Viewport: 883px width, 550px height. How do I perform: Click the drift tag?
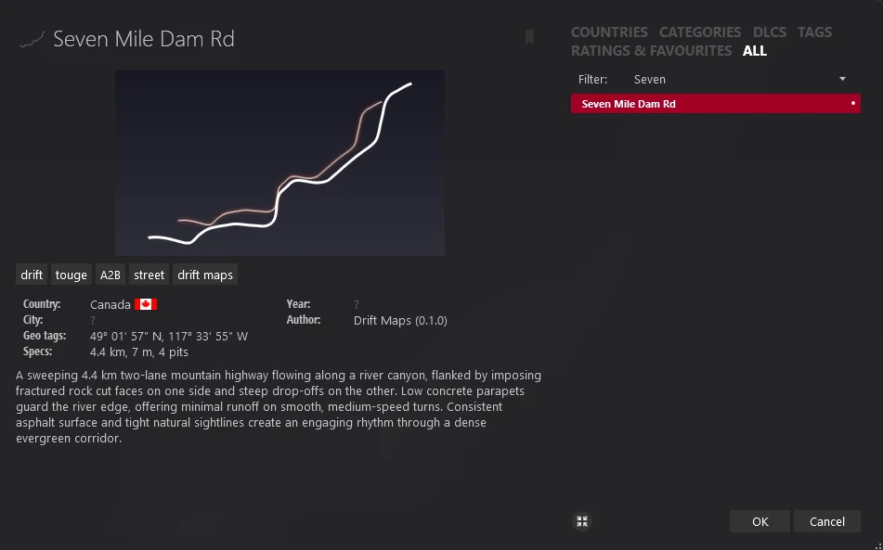click(32, 275)
